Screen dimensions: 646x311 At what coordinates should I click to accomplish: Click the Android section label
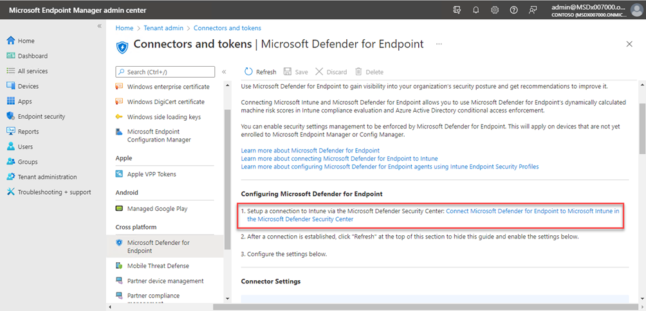127,193
